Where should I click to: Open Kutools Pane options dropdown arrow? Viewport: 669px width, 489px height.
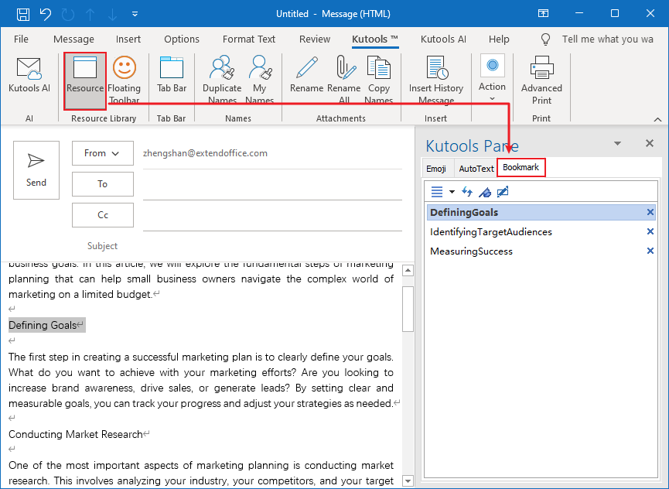(x=617, y=143)
